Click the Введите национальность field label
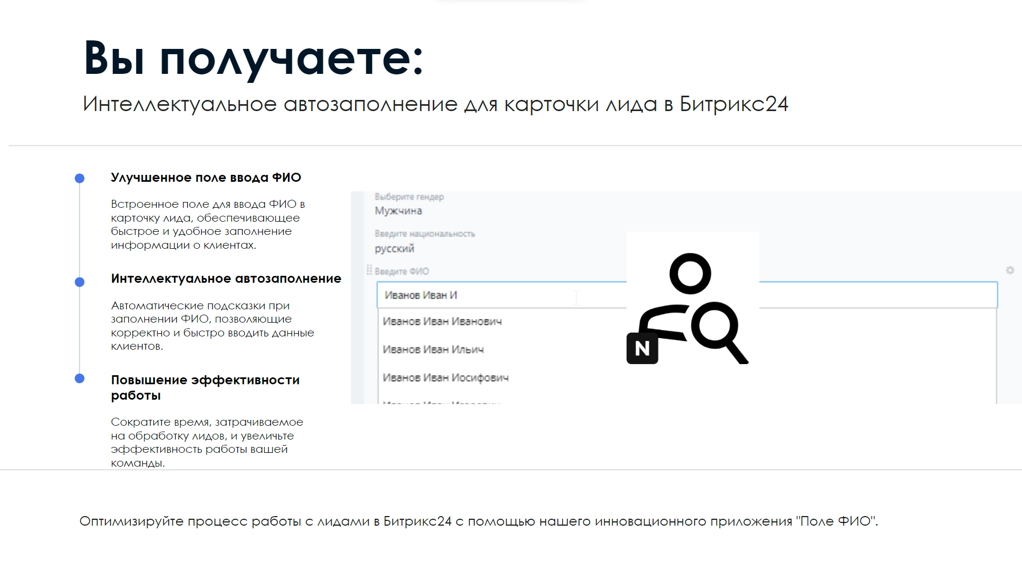Viewport: 1022px width, 574px height. click(424, 234)
